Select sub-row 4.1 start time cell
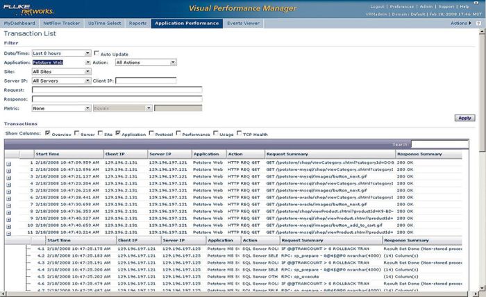 click(78, 248)
